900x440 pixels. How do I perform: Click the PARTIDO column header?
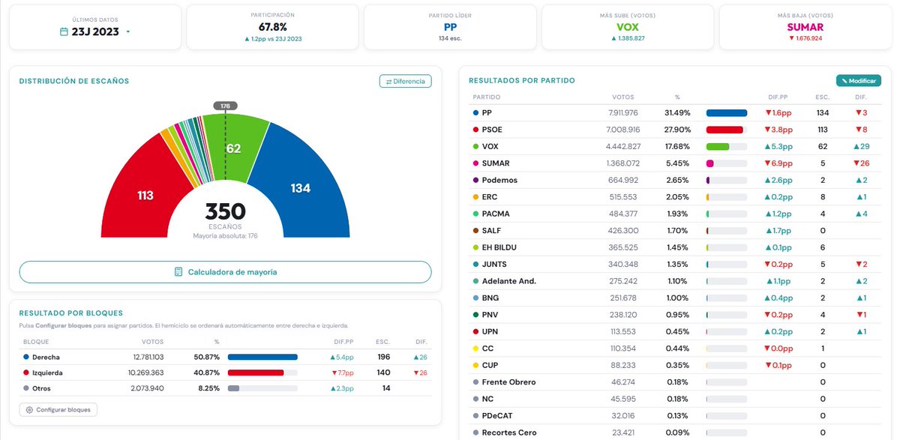(x=487, y=97)
